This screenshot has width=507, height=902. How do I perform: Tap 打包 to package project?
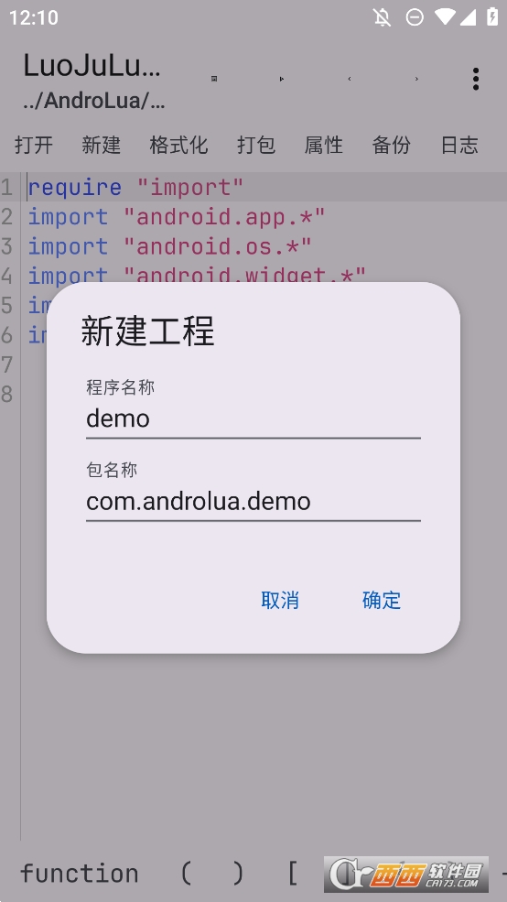(256, 145)
